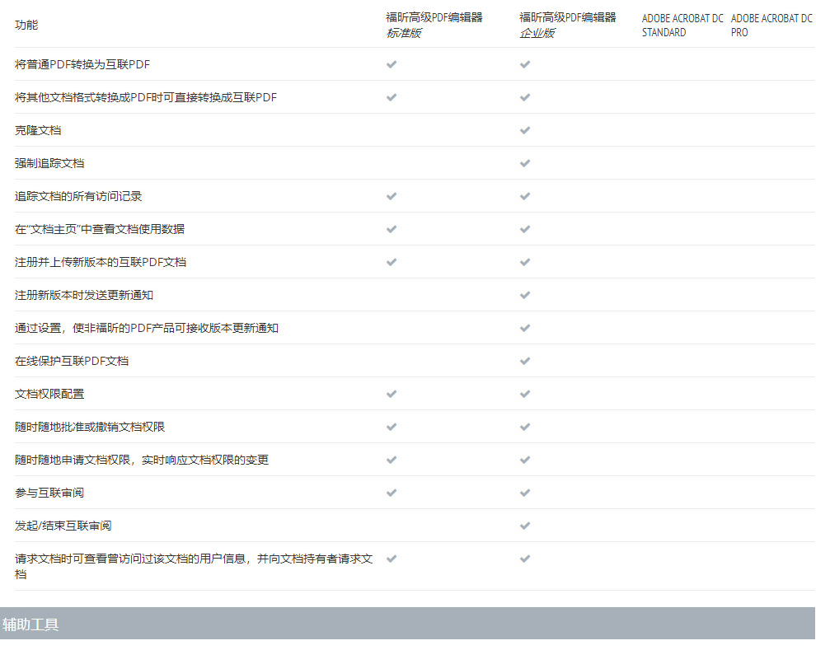
Task: Click 标准版 checkmark in 将其他文档格式转换成PDF时可直接转换成互联PDF row
Action: coord(392,97)
